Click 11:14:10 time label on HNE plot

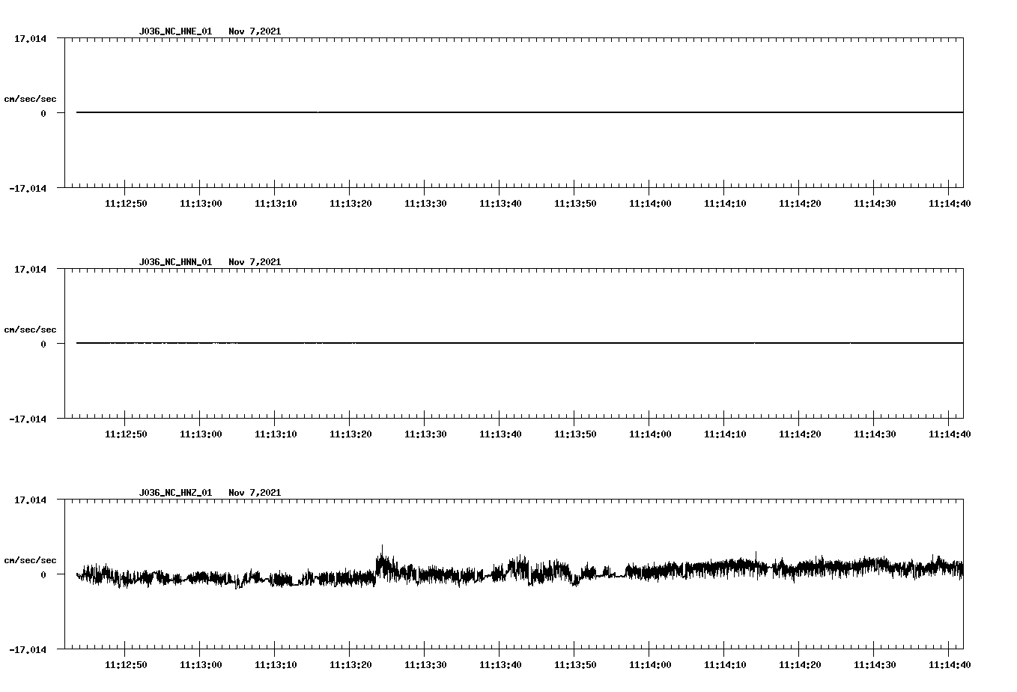(x=725, y=204)
